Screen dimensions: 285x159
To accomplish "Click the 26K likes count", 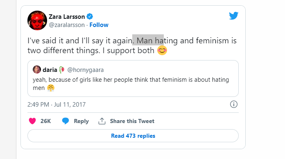I will (x=45, y=121).
